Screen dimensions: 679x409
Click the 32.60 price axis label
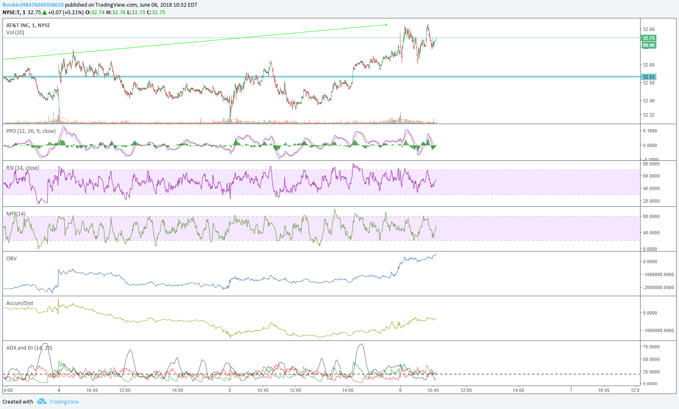[648, 65]
